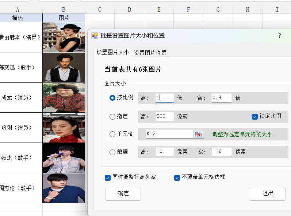This screenshot has width=291, height=216.
Task: Click the fine-tune width field showing -10
Action: pyautogui.click(x=221, y=152)
